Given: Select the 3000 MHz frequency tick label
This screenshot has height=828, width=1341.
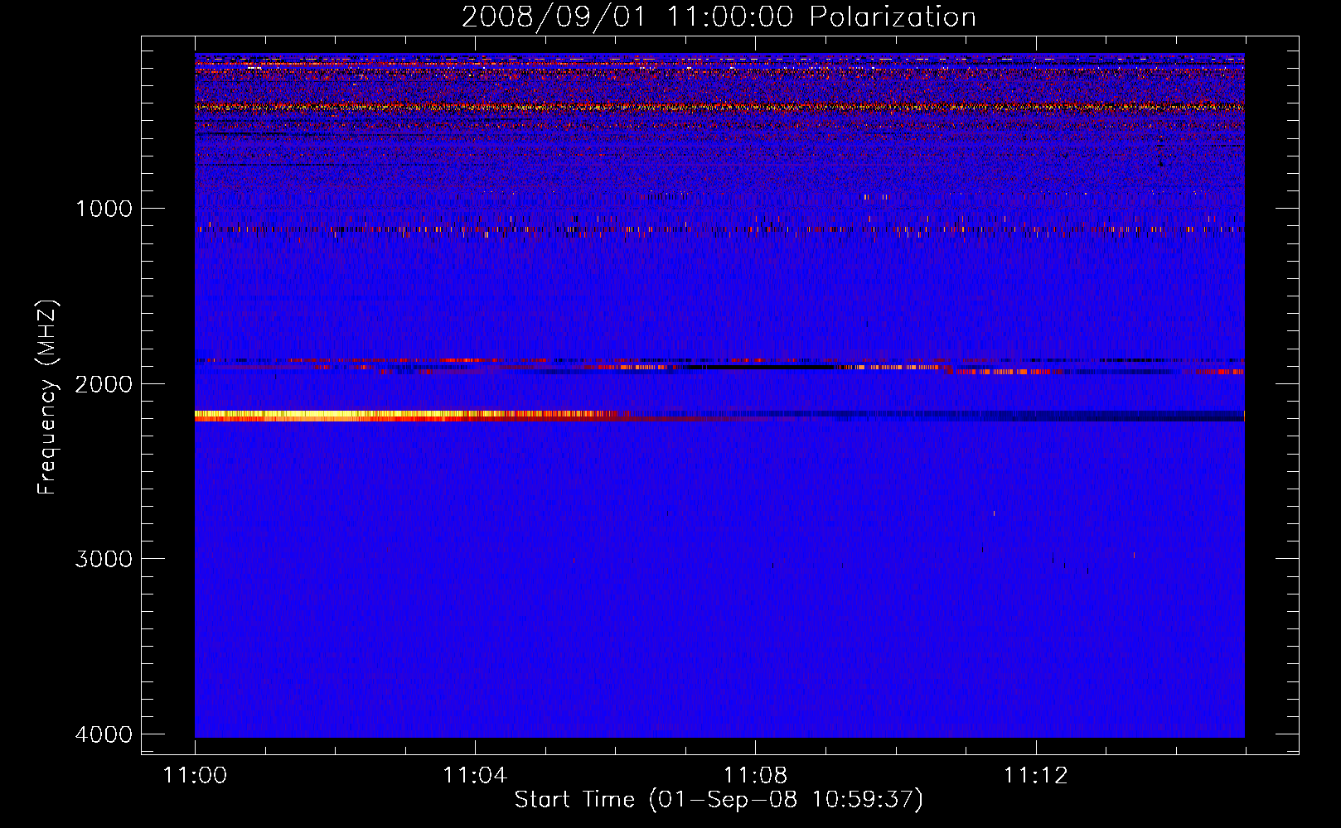Looking at the screenshot, I should pos(104,559).
